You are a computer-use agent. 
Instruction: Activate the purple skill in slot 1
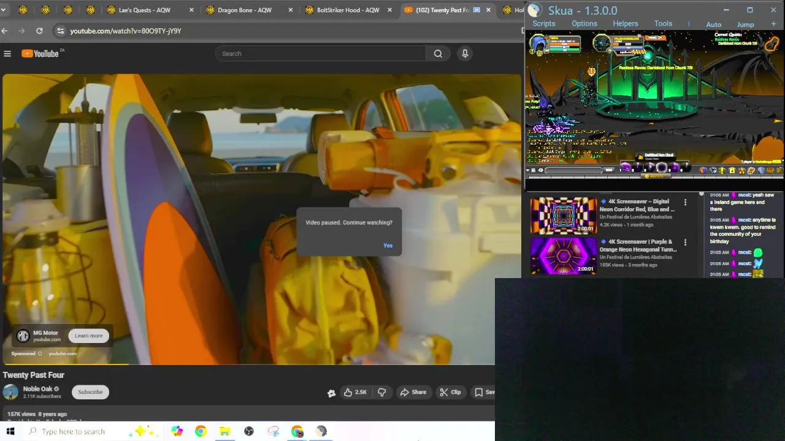point(626,167)
